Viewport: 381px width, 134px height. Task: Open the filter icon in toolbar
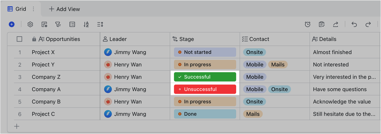coord(58,24)
